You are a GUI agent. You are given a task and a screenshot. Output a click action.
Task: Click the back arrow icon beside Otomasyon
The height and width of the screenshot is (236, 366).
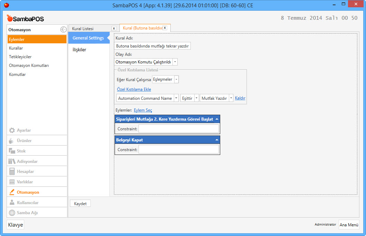(x=63, y=30)
